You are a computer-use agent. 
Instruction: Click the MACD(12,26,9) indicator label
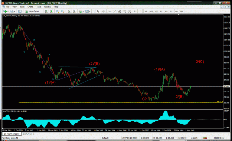[14, 111]
